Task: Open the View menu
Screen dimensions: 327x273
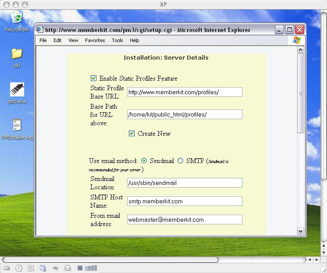Action: coord(73,40)
